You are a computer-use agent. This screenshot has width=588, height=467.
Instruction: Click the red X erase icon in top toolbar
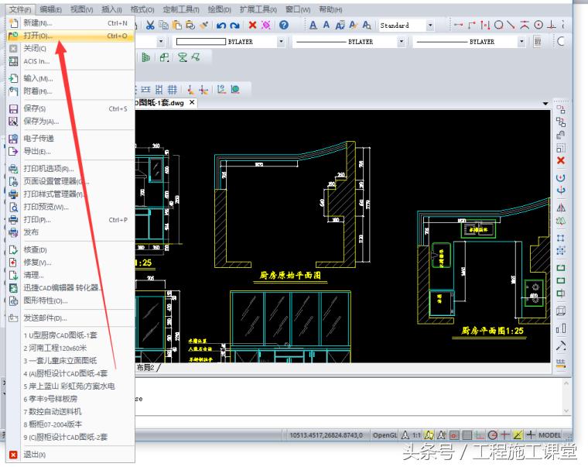(x=252, y=26)
